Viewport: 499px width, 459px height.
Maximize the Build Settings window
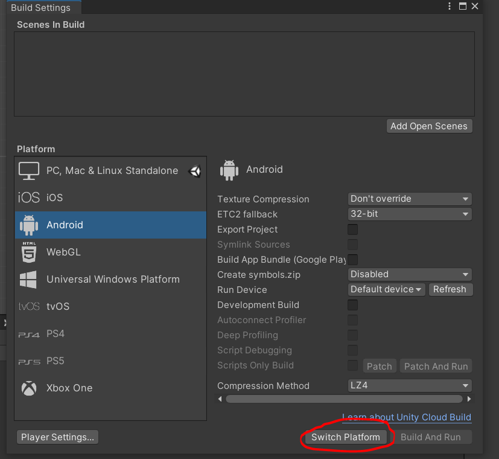[463, 6]
